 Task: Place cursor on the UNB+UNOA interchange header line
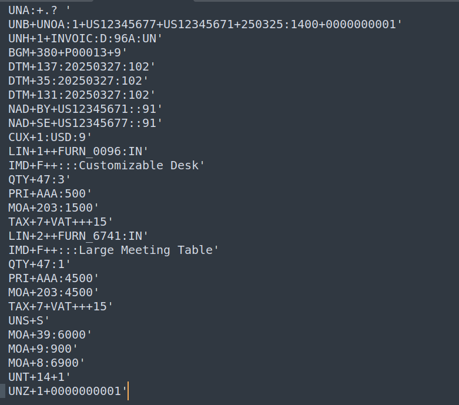click(205, 25)
